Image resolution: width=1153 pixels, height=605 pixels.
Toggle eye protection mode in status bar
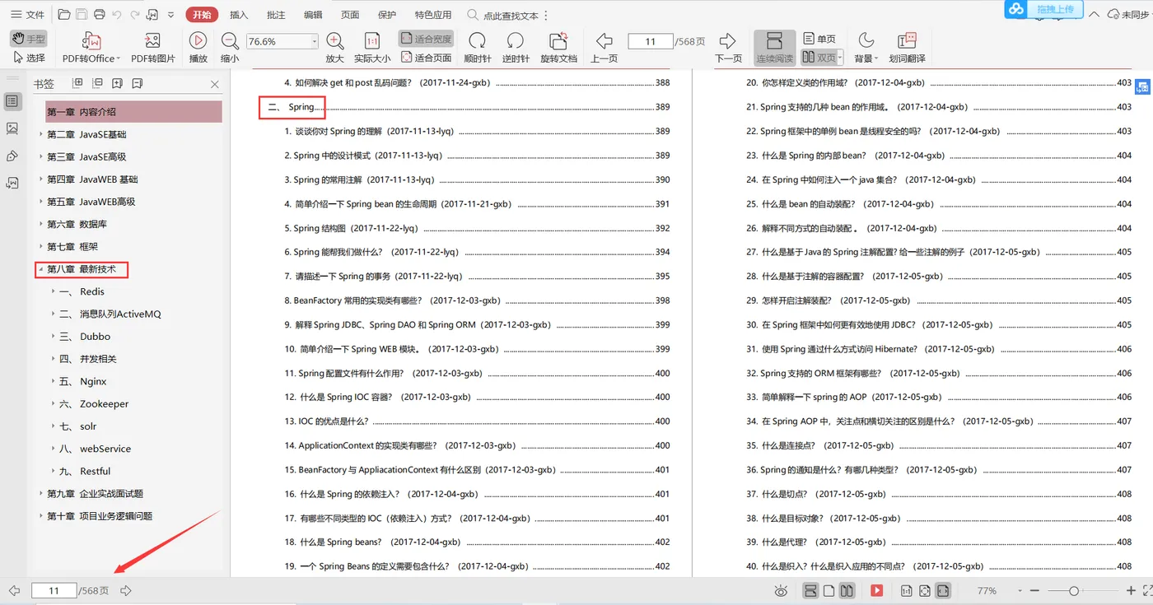[781, 591]
